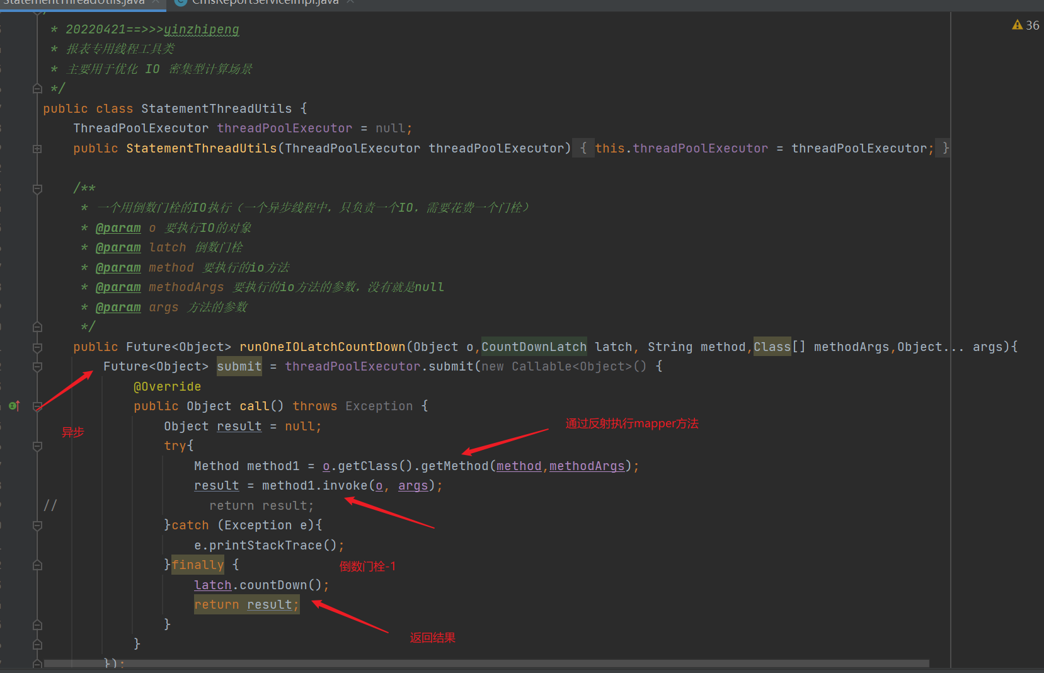Click the folded closing brace placeholder after threadPoolExecutor;
Viewport: 1044px width, 673px height.
click(x=943, y=148)
